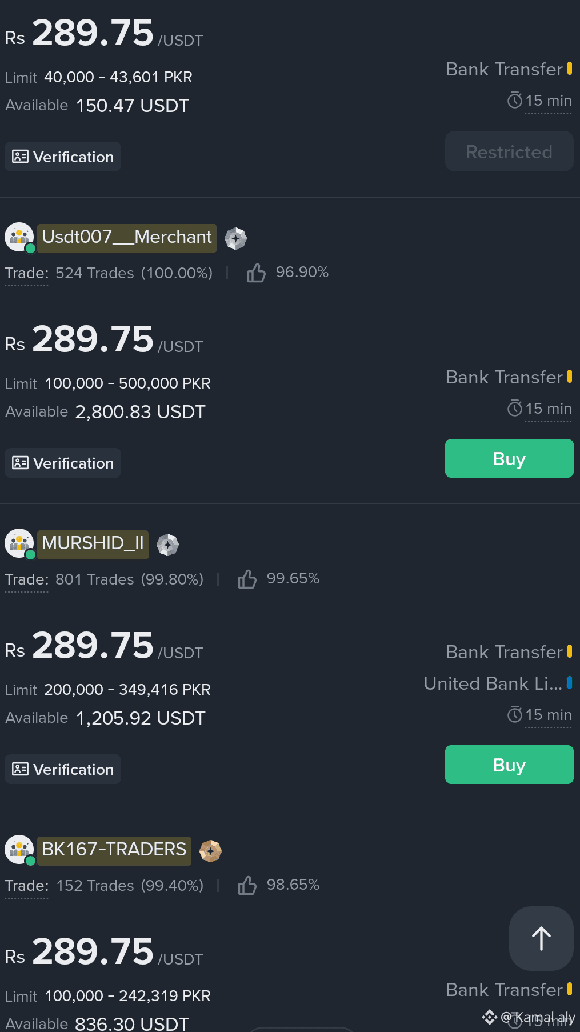Open MURSHID_II's profile avatar
Screen dimensions: 580x1032
click(19, 543)
